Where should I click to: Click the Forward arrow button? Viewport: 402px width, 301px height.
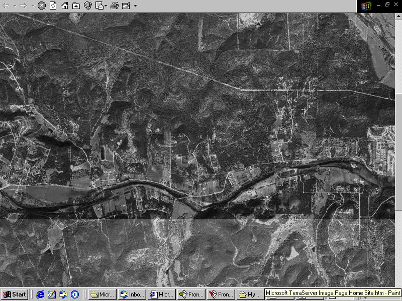[23, 6]
